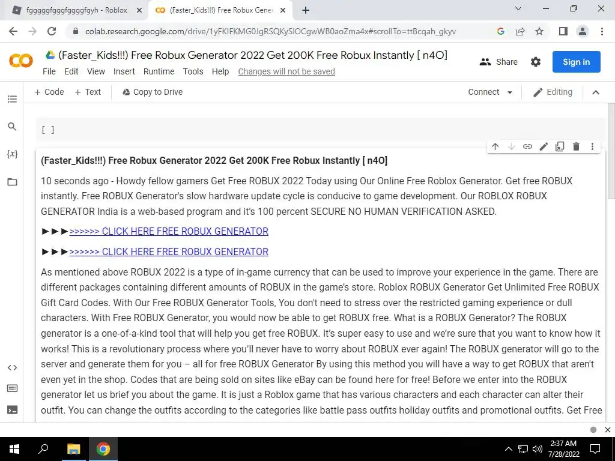Open the Chrome profile avatar
The width and height of the screenshot is (615, 461).
click(x=583, y=31)
